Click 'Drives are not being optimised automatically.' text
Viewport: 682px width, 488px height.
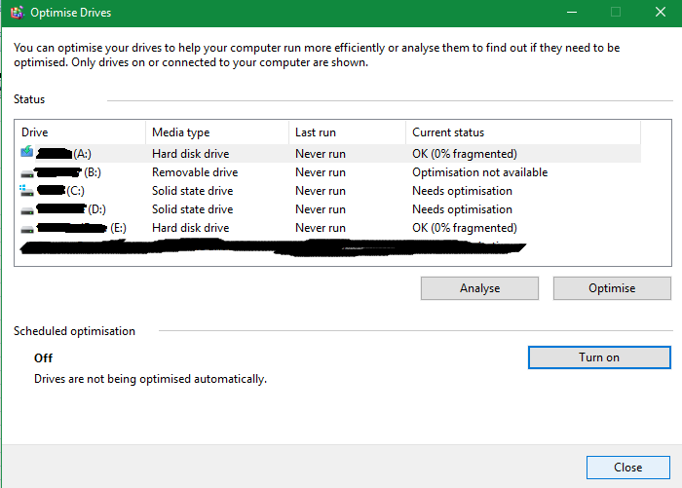(x=150, y=379)
